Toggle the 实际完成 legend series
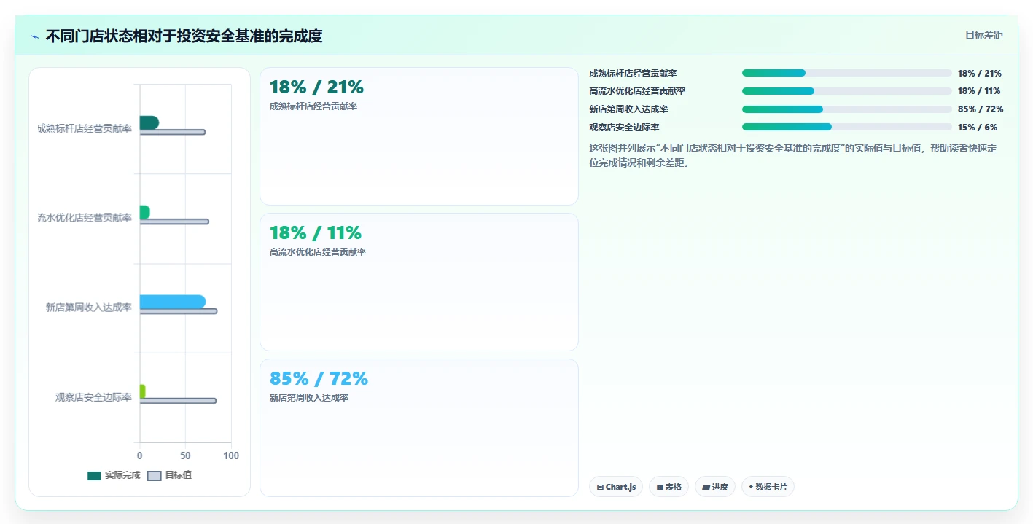 tap(114, 475)
